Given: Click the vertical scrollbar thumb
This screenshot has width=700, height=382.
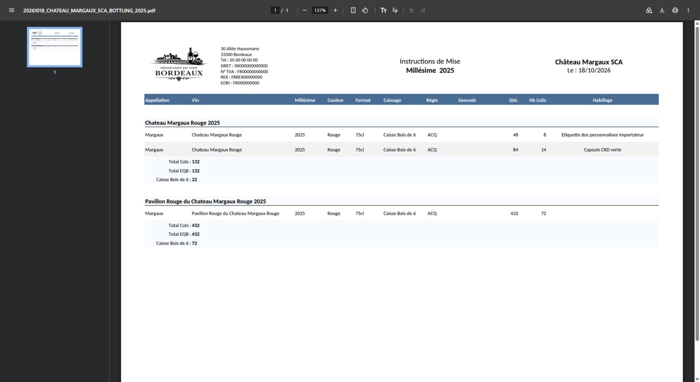Looking at the screenshot, I should (697, 183).
